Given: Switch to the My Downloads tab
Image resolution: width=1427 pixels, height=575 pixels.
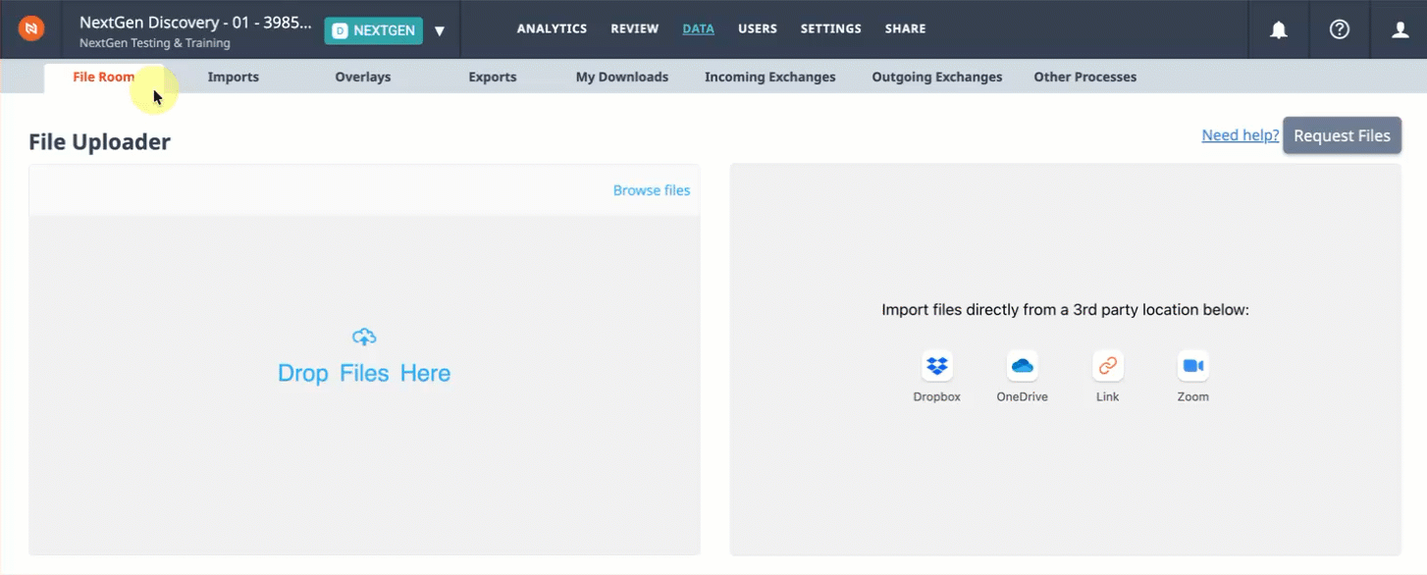Looking at the screenshot, I should click(x=622, y=78).
